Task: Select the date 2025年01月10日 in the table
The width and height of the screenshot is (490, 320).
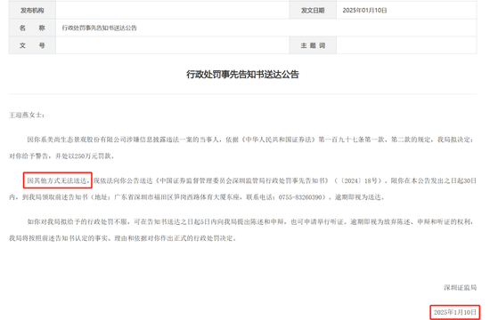Action: coord(364,11)
